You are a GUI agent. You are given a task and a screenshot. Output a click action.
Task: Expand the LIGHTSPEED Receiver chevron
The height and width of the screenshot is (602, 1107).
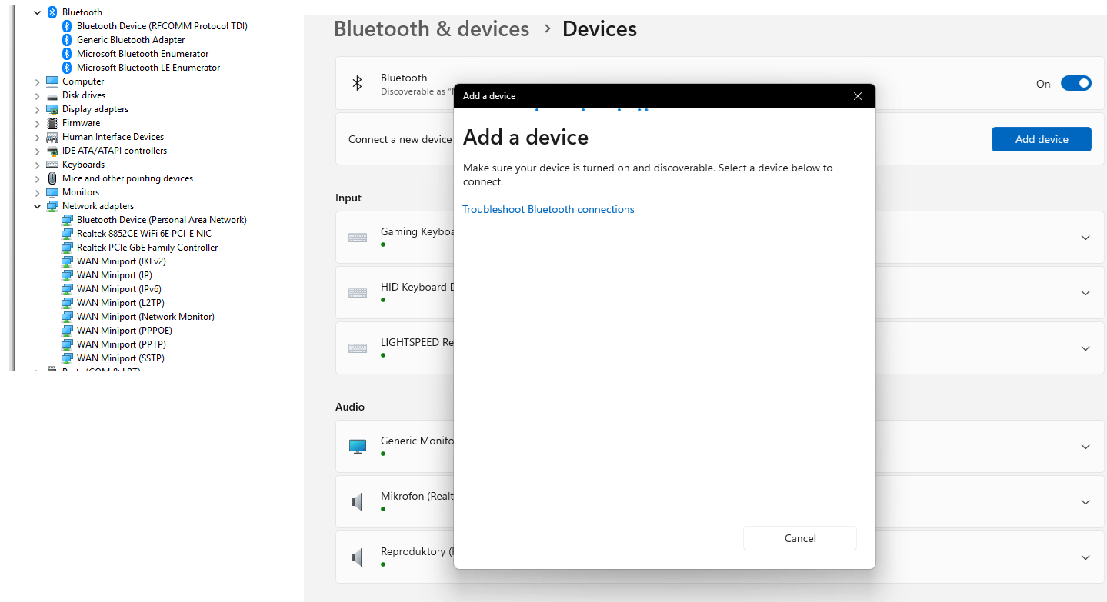click(1085, 348)
